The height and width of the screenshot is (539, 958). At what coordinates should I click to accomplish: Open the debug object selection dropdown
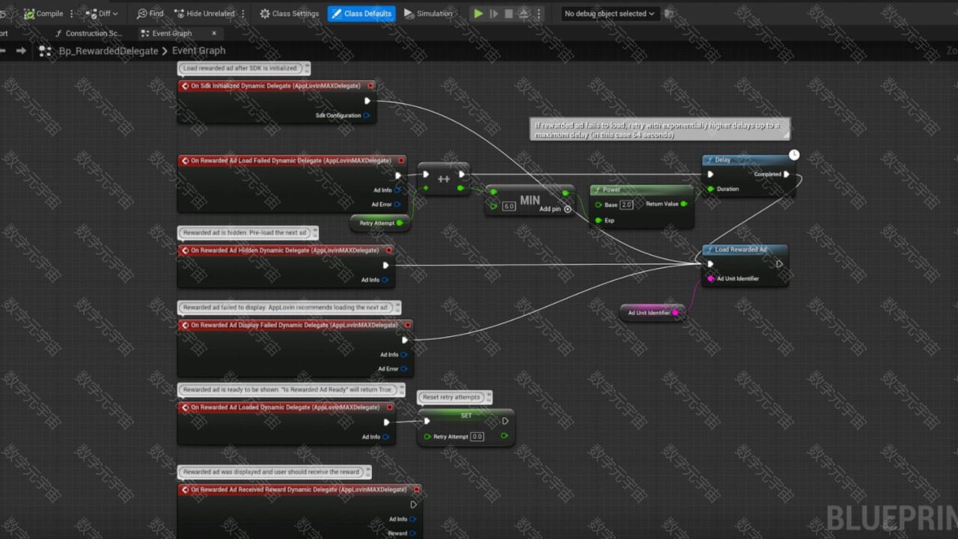click(x=609, y=13)
